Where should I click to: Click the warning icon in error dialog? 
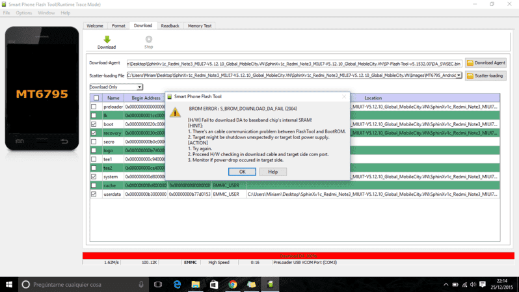[175, 113]
